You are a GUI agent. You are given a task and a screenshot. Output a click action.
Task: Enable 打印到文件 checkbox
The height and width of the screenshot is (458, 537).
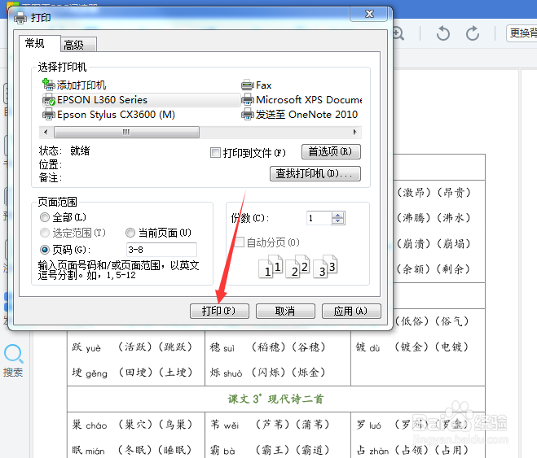coord(215,152)
